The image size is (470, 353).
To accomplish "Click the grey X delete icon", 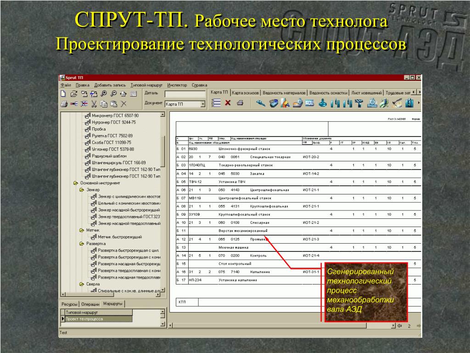I will pos(123,104).
